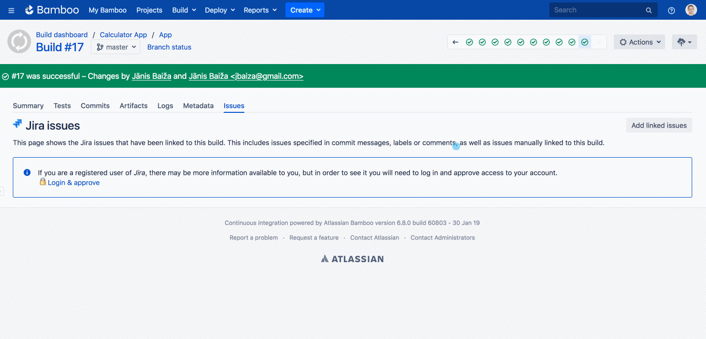Open the deployment cloud dropdown button
Viewport: 706px width, 339px height.
[684, 42]
